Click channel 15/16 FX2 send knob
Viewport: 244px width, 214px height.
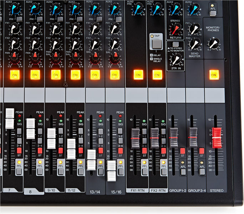(115, 44)
